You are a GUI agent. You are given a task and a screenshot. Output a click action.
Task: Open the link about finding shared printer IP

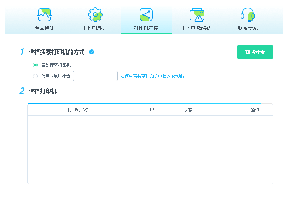(x=152, y=76)
